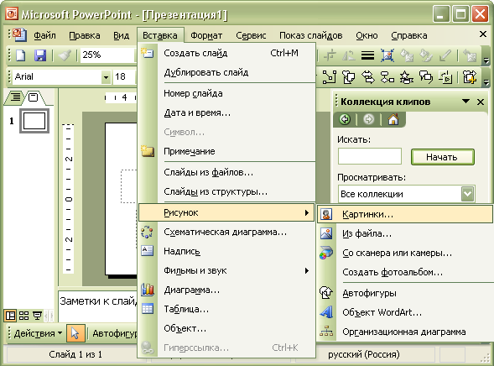Close the document window with X
Image resolution: width=494 pixels, height=366 pixels.
(x=482, y=34)
